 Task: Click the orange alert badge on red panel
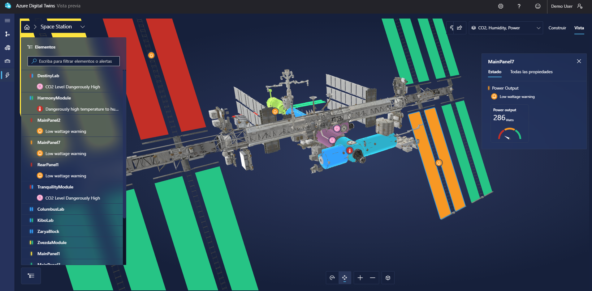151,55
